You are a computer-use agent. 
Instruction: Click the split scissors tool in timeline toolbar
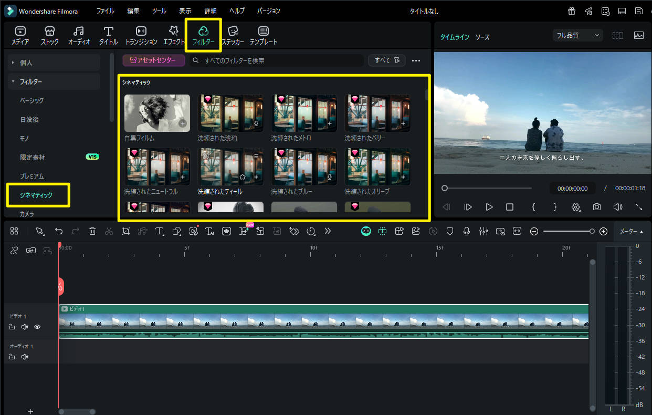point(109,231)
